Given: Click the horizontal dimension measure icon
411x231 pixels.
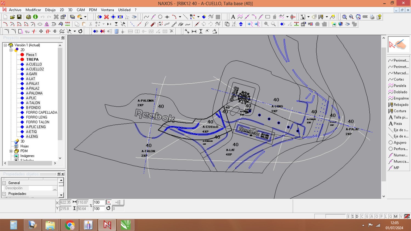Looking at the screenshot, I should (194, 31).
